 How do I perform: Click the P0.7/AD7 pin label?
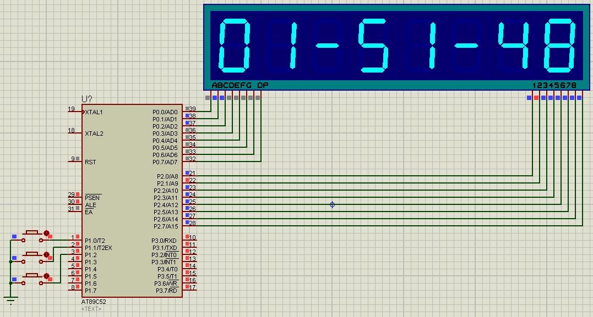pos(165,162)
